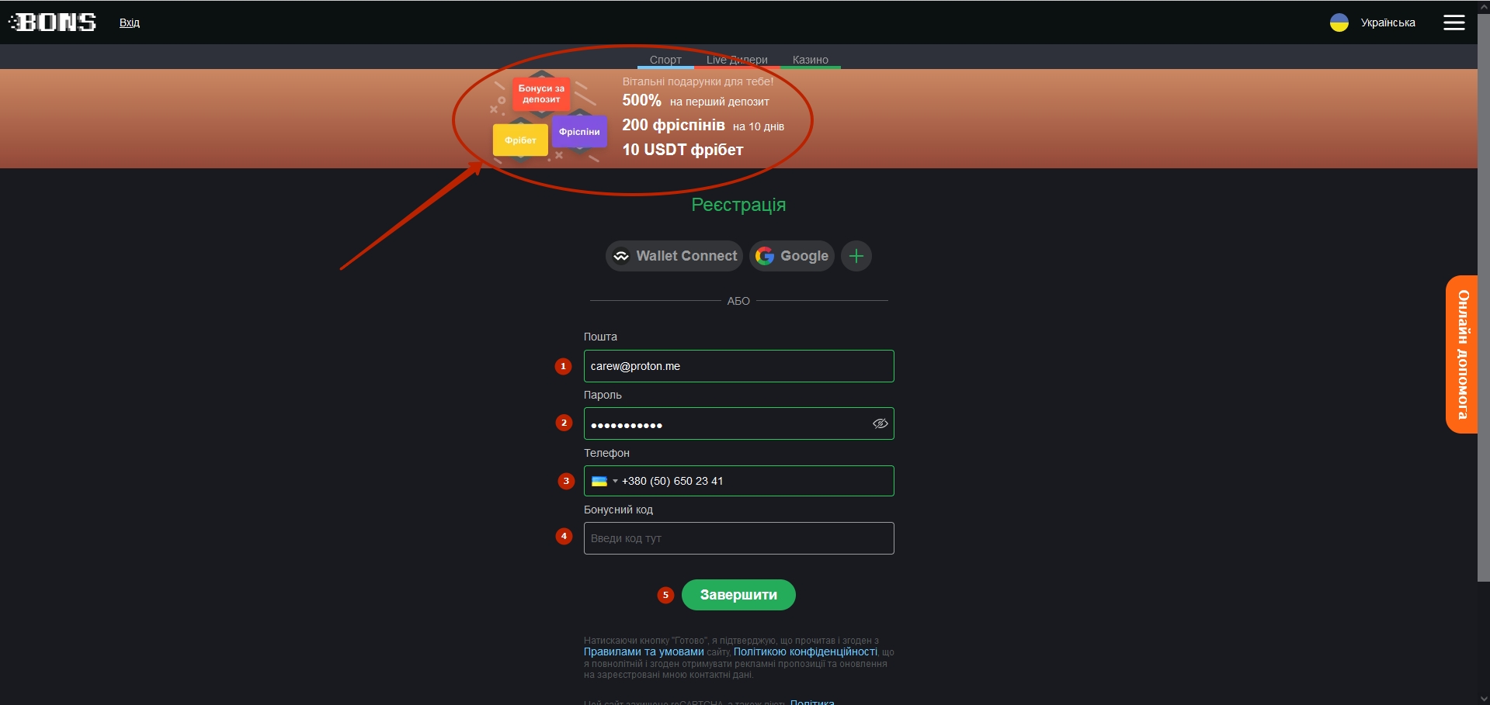Sign up with Wallet Connect
Image resolution: width=1490 pixels, height=705 pixels.
click(x=674, y=256)
